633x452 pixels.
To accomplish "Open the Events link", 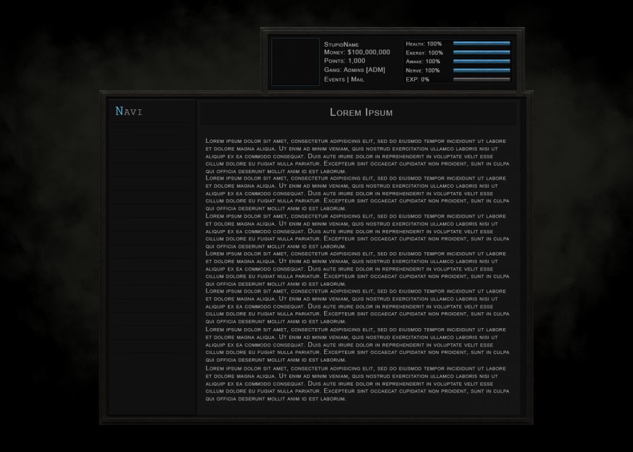I will point(334,80).
